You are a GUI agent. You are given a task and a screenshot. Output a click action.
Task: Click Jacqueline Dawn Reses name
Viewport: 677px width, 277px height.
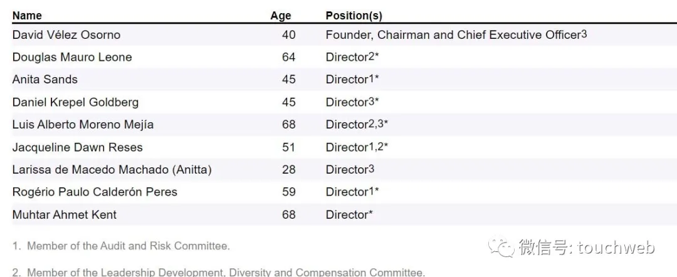[x=77, y=147]
